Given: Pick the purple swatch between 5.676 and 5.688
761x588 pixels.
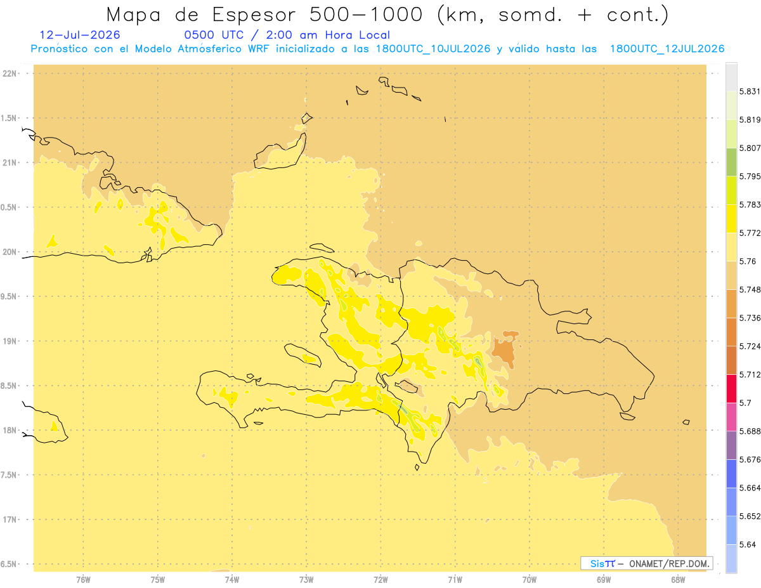Looking at the screenshot, I should click(731, 445).
